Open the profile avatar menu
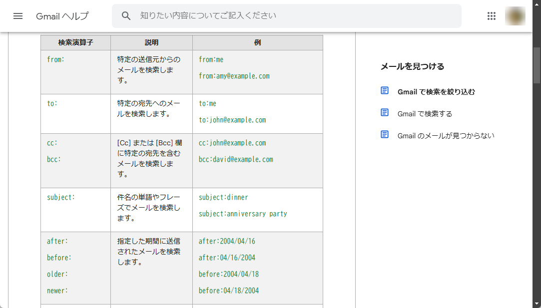Viewport: 541px width, 308px height. point(515,15)
